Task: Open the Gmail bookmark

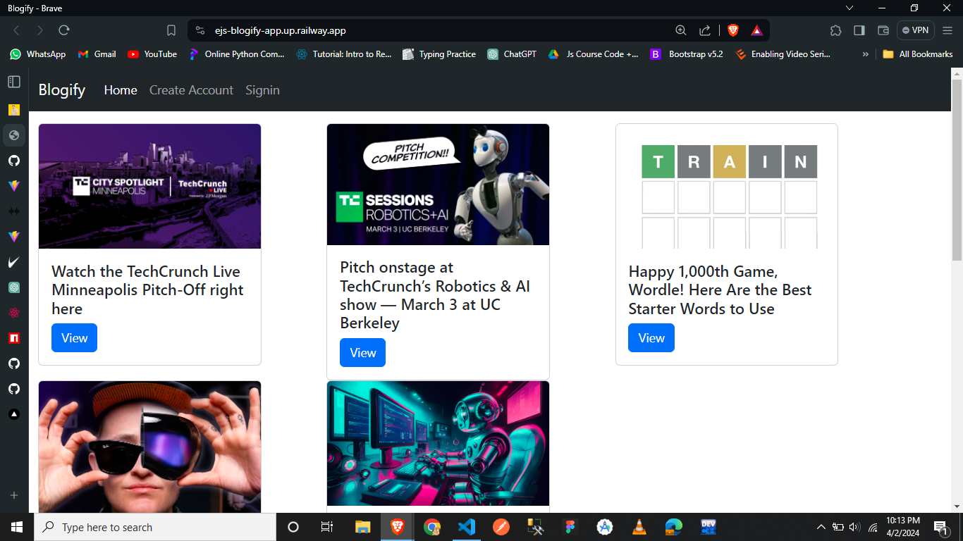Action: pos(97,54)
